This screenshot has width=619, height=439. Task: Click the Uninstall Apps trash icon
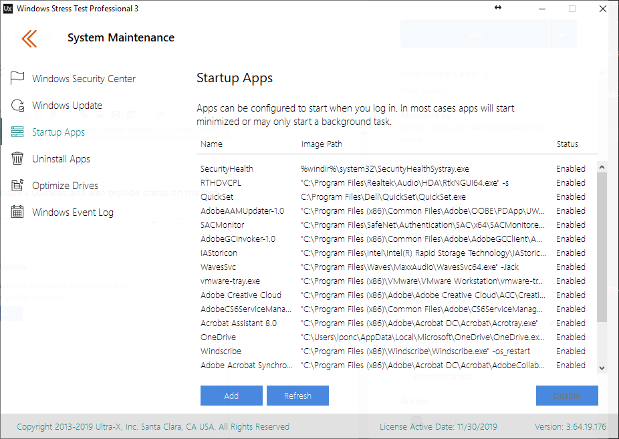click(18, 158)
